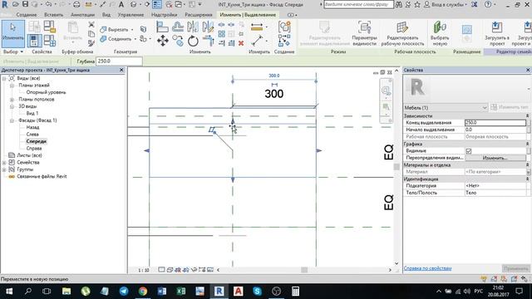Open the Управление ribbon tab
532x299 pixels.
(131, 15)
